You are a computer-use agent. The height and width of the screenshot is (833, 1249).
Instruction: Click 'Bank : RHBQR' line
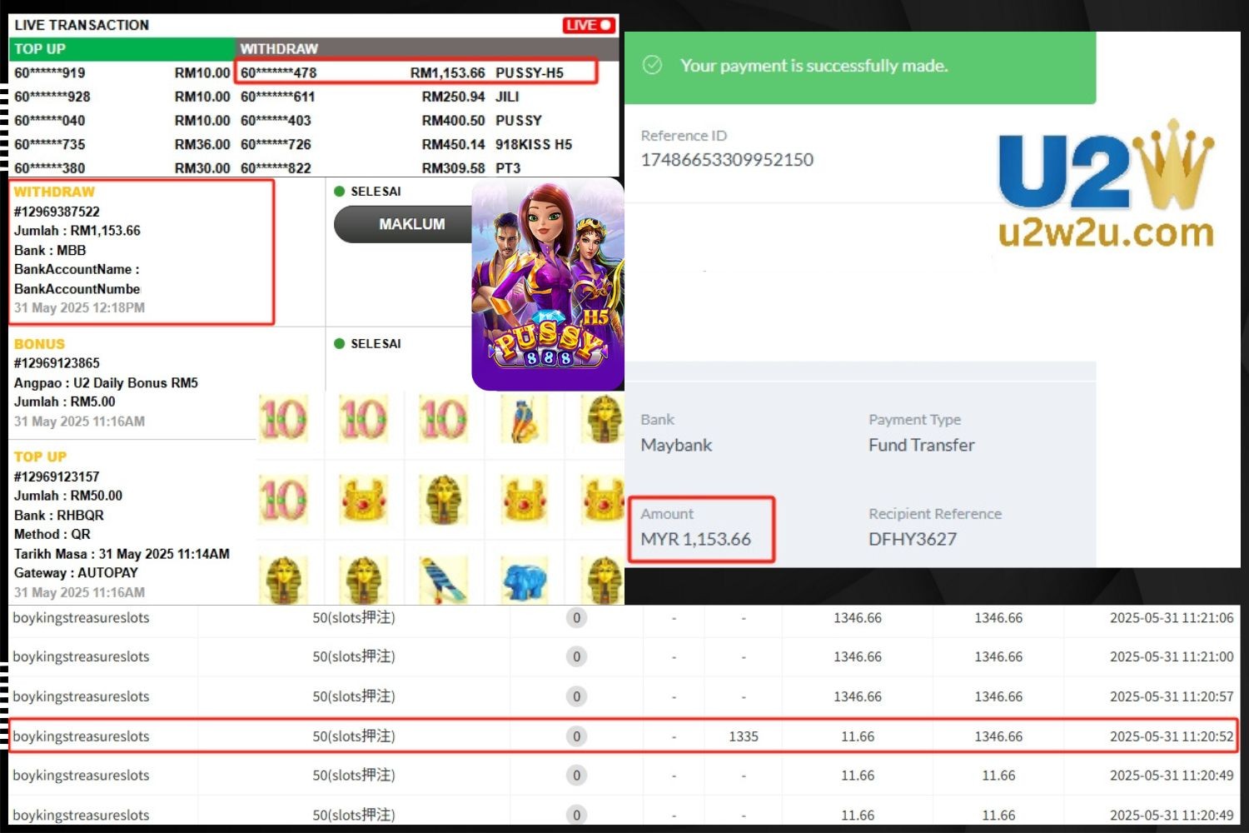(59, 516)
